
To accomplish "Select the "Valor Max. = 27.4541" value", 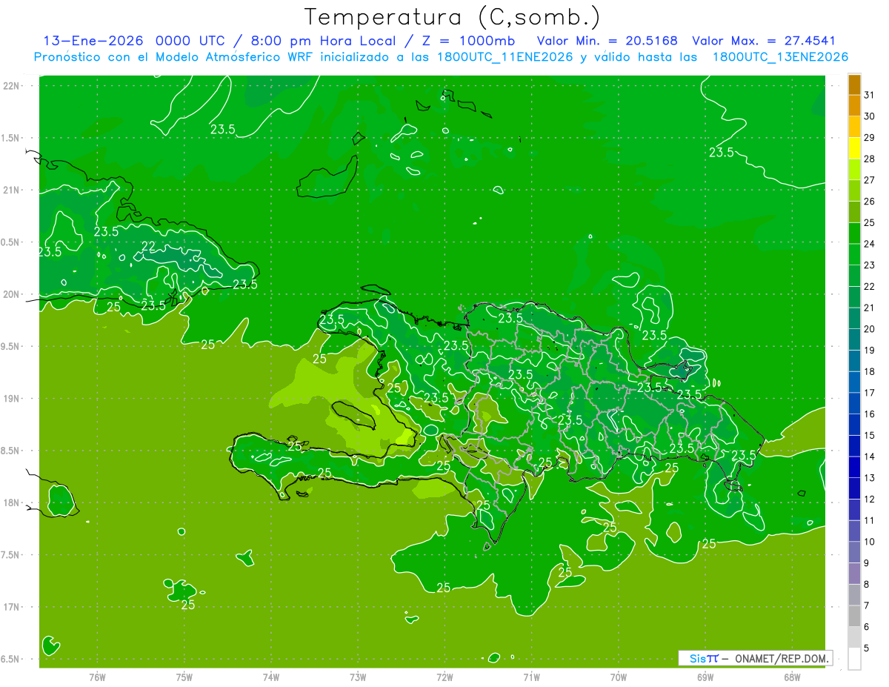I will pyautogui.click(x=764, y=41).
